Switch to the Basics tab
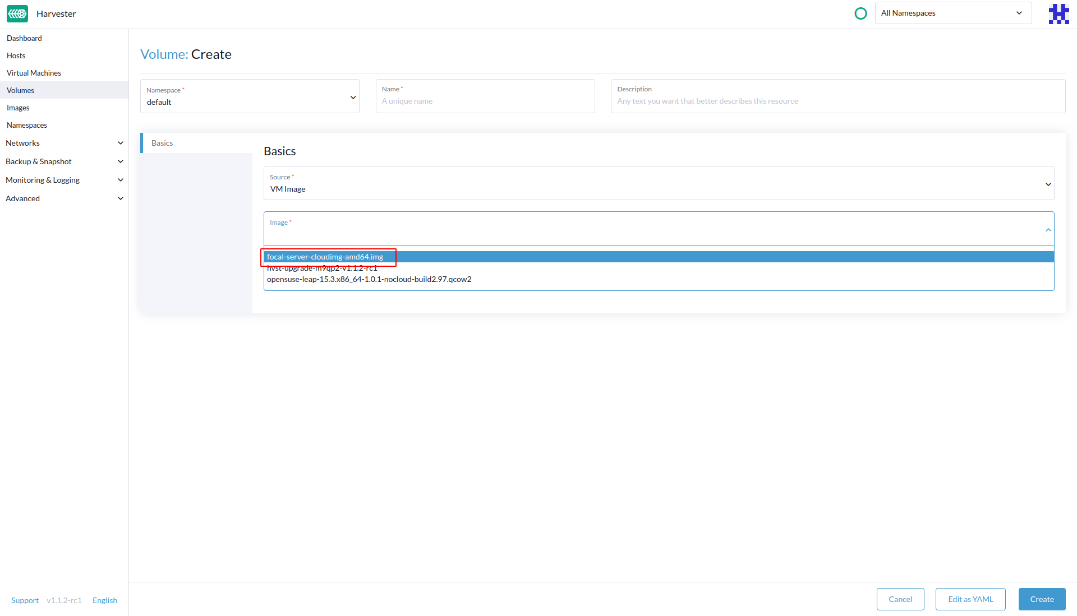Image resolution: width=1077 pixels, height=616 pixels. point(163,143)
